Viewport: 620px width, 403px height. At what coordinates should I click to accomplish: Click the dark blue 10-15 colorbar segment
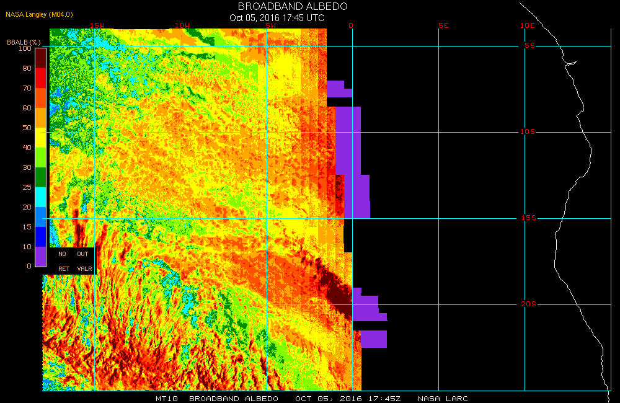[41, 236]
